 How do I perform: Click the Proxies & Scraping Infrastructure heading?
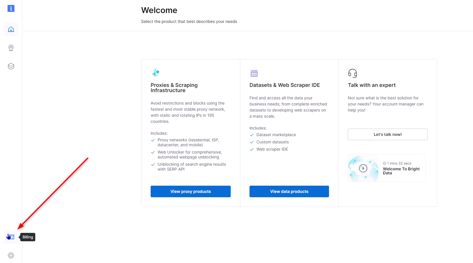(x=174, y=88)
